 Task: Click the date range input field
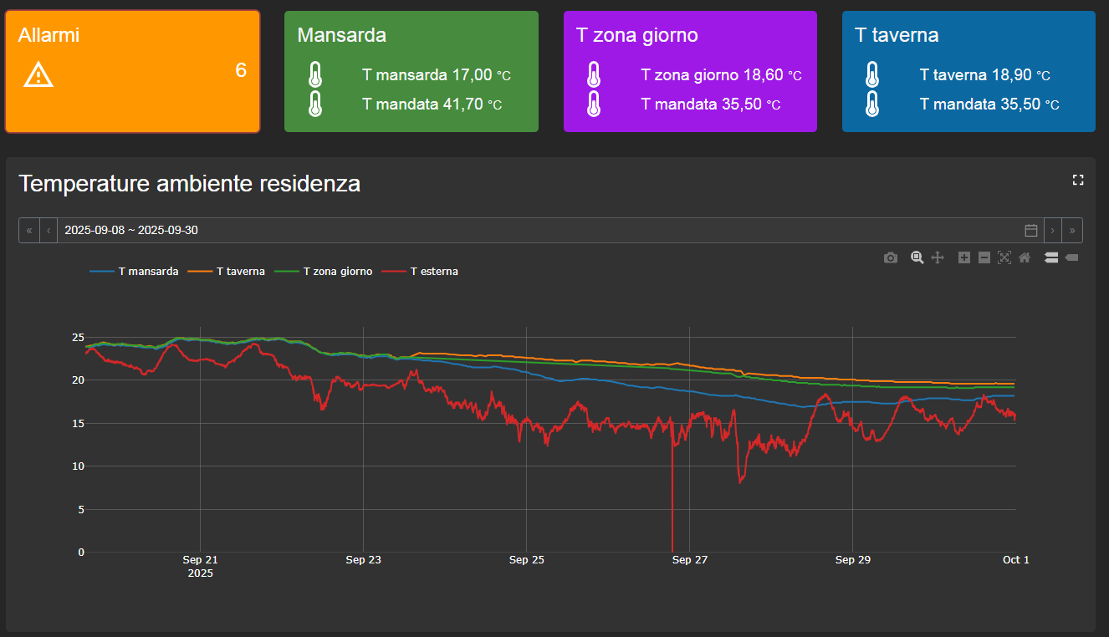pos(539,230)
